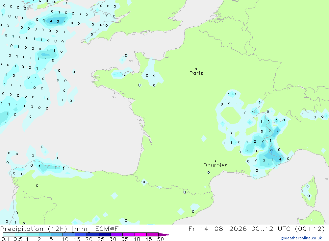Click the legend label 50
This screenshot has width=329, height=241.
[x=161, y=239]
